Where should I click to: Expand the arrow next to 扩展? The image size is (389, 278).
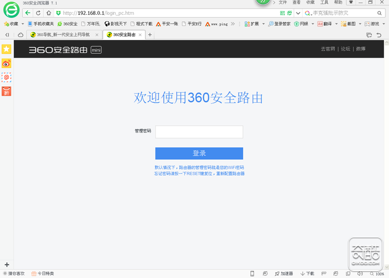click(263, 24)
